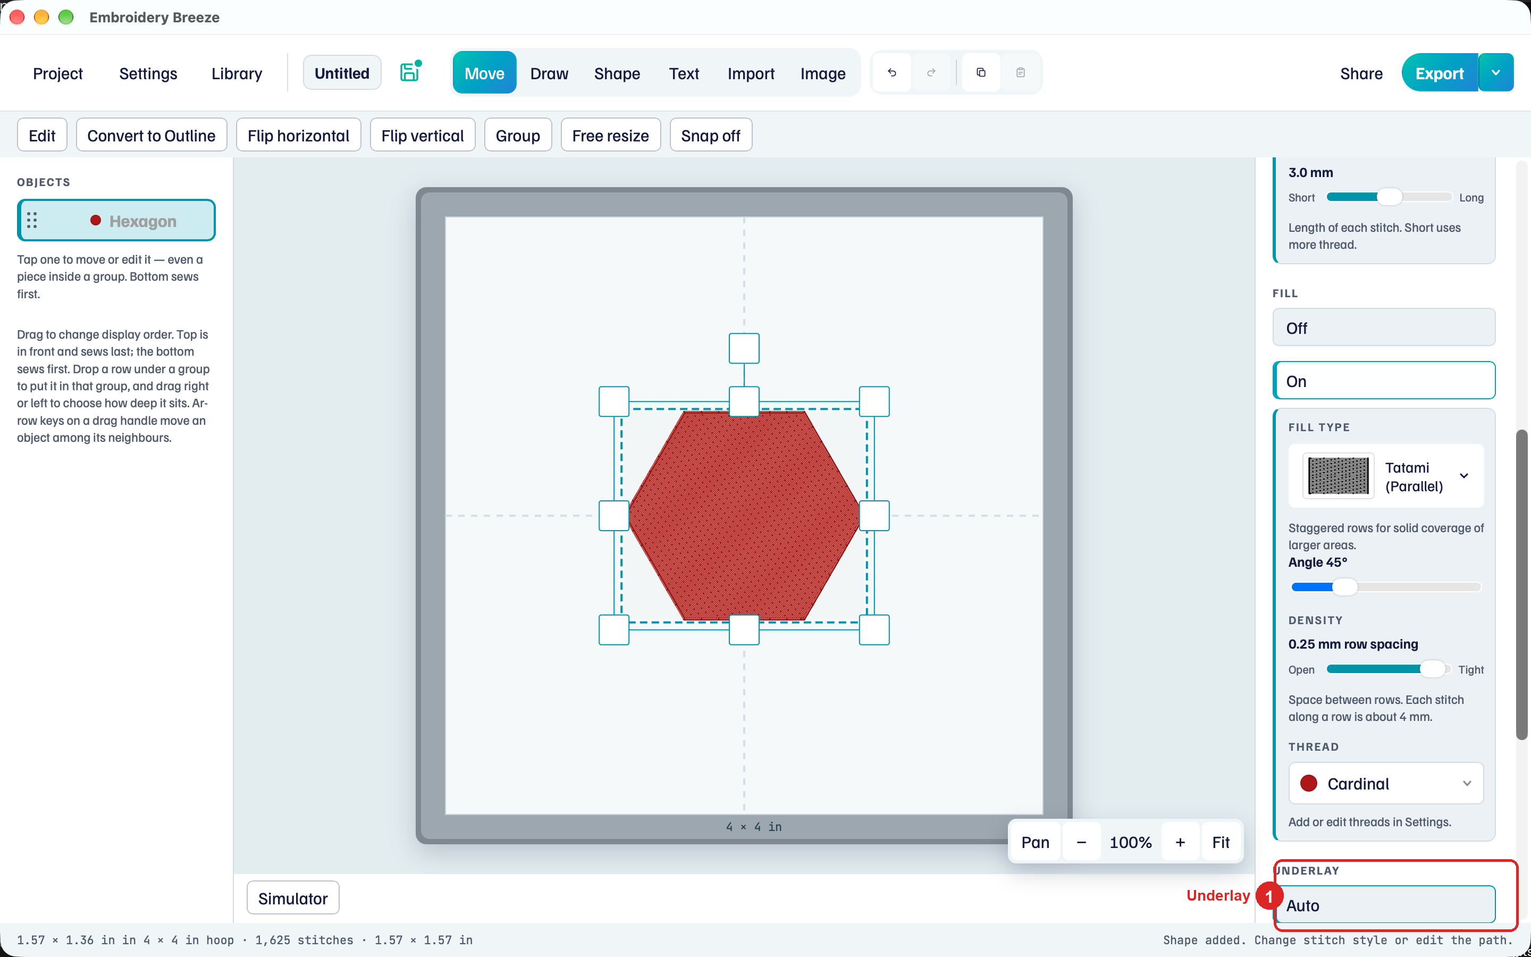Toggle the Snap off button
1531x957 pixels.
click(710, 136)
